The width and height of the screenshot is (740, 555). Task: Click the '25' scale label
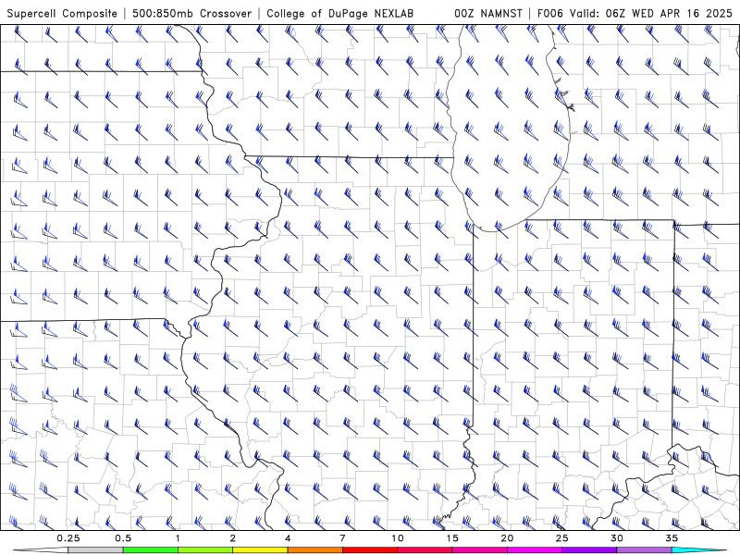click(562, 538)
